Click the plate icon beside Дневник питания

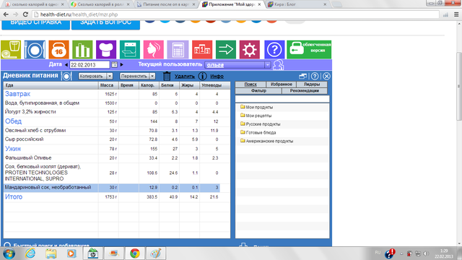[x=66, y=76]
